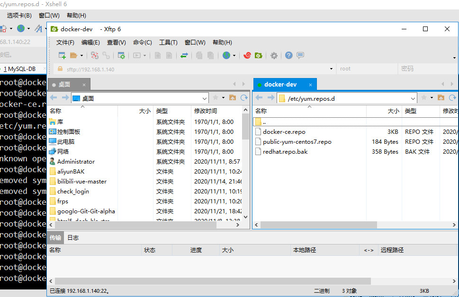Viewport: 459px width, 297px height.
Task: Click the feedback speech-bubble icon
Action: [300, 55]
